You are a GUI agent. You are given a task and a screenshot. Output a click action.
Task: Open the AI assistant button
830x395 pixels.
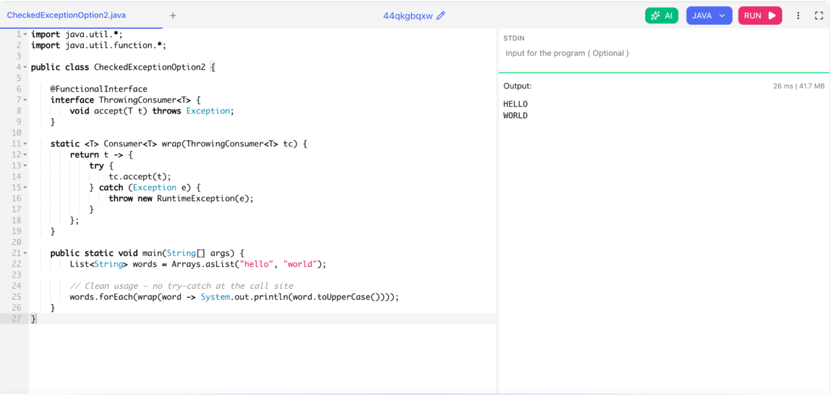[x=661, y=16]
